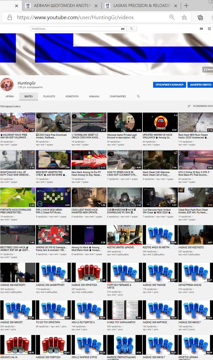The image size is (213, 360).
Task: Open the UPDATED AMONG US HACK thumbnail
Action: (160, 122)
